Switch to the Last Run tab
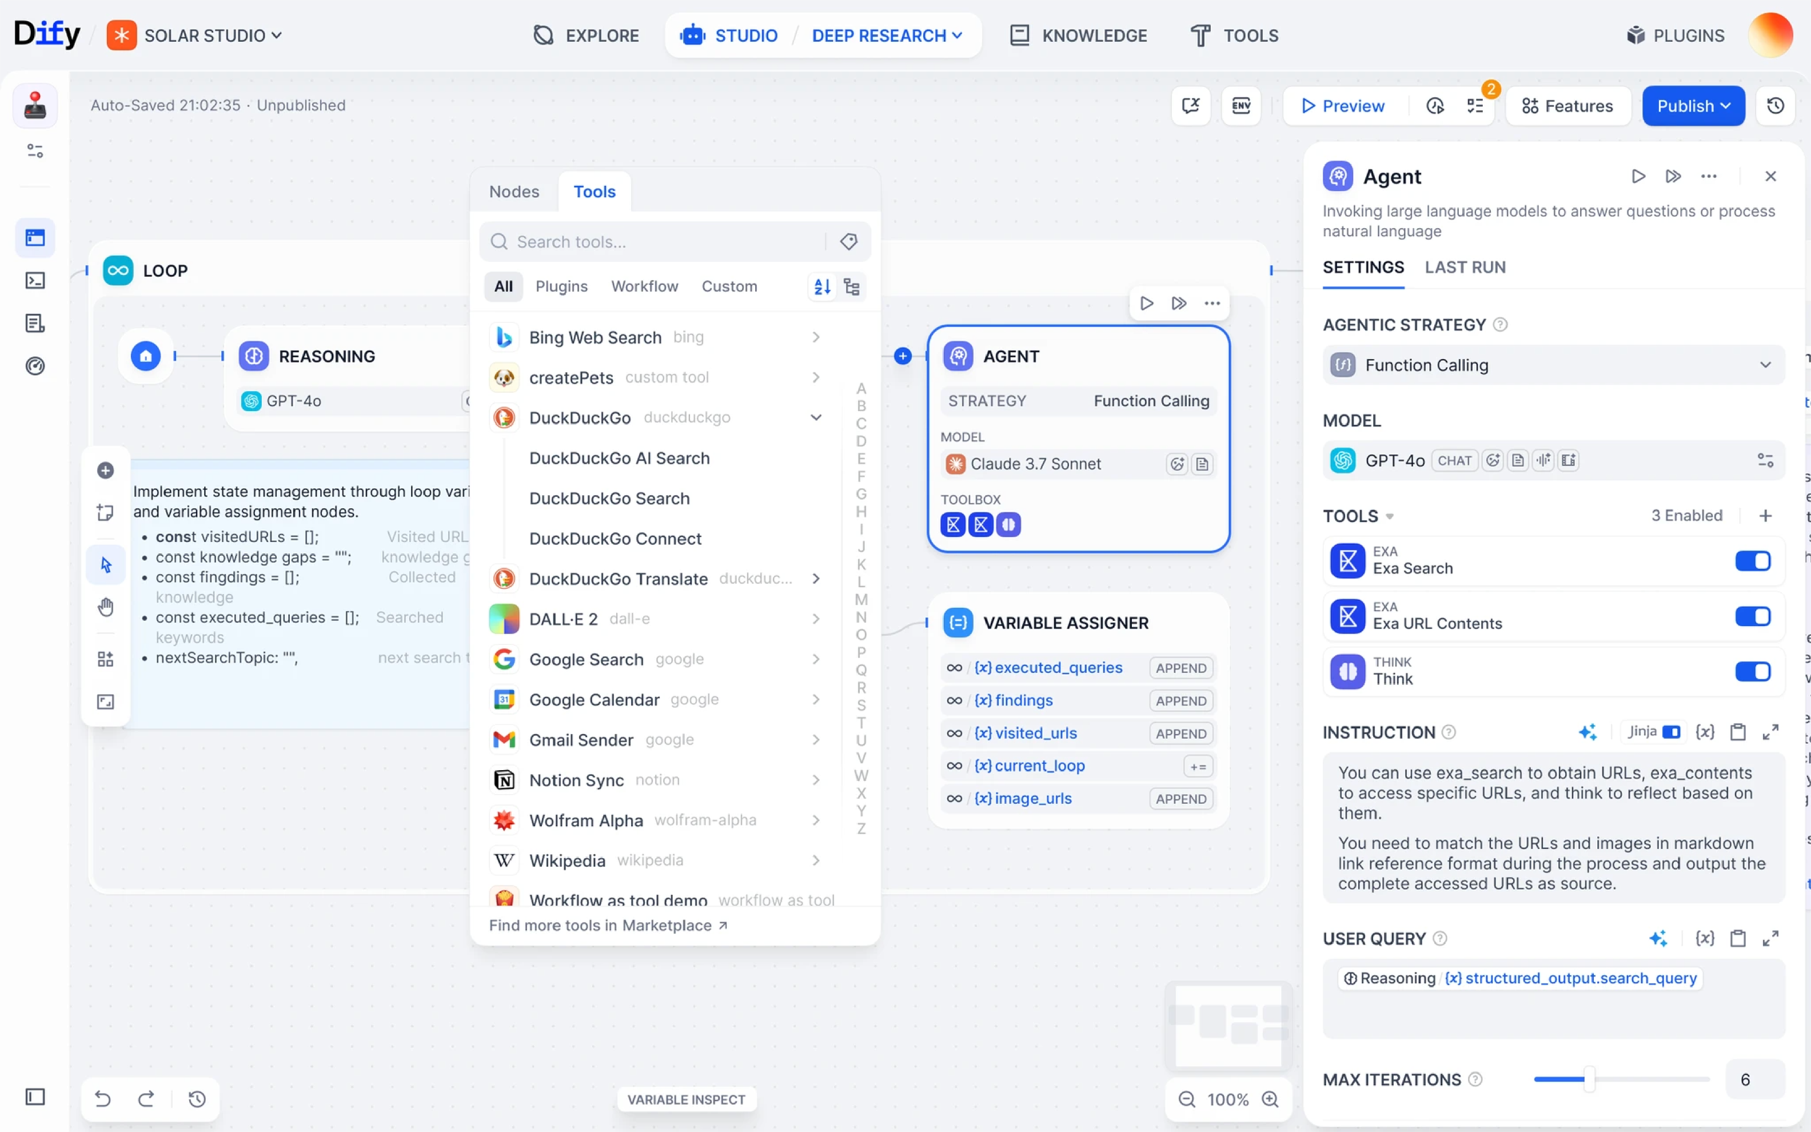Viewport: 1811px width, 1132px height. (x=1465, y=268)
